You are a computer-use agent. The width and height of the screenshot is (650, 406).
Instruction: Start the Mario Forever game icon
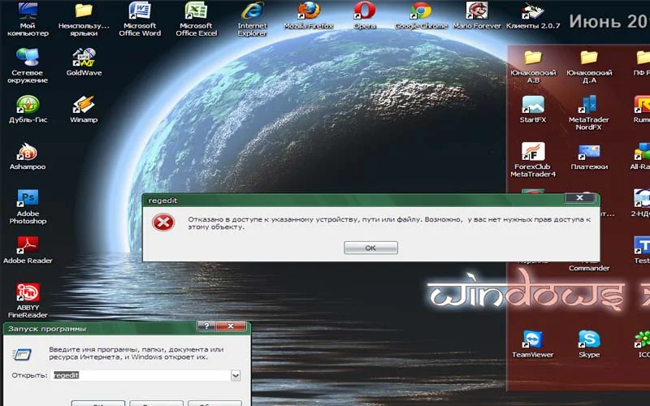pos(477,15)
